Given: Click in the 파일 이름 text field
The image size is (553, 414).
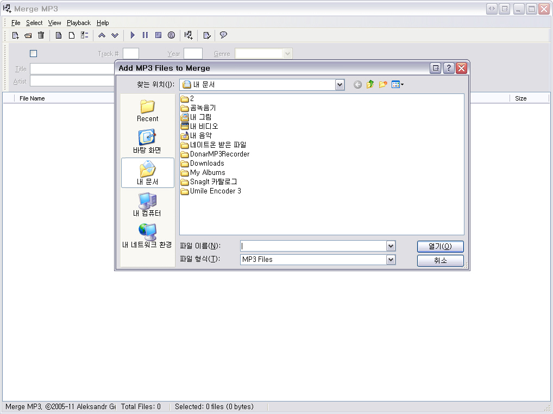Looking at the screenshot, I should click(313, 246).
